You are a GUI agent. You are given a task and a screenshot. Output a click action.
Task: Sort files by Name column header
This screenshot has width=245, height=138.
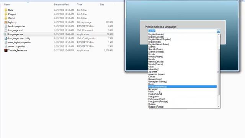tap(7, 5)
